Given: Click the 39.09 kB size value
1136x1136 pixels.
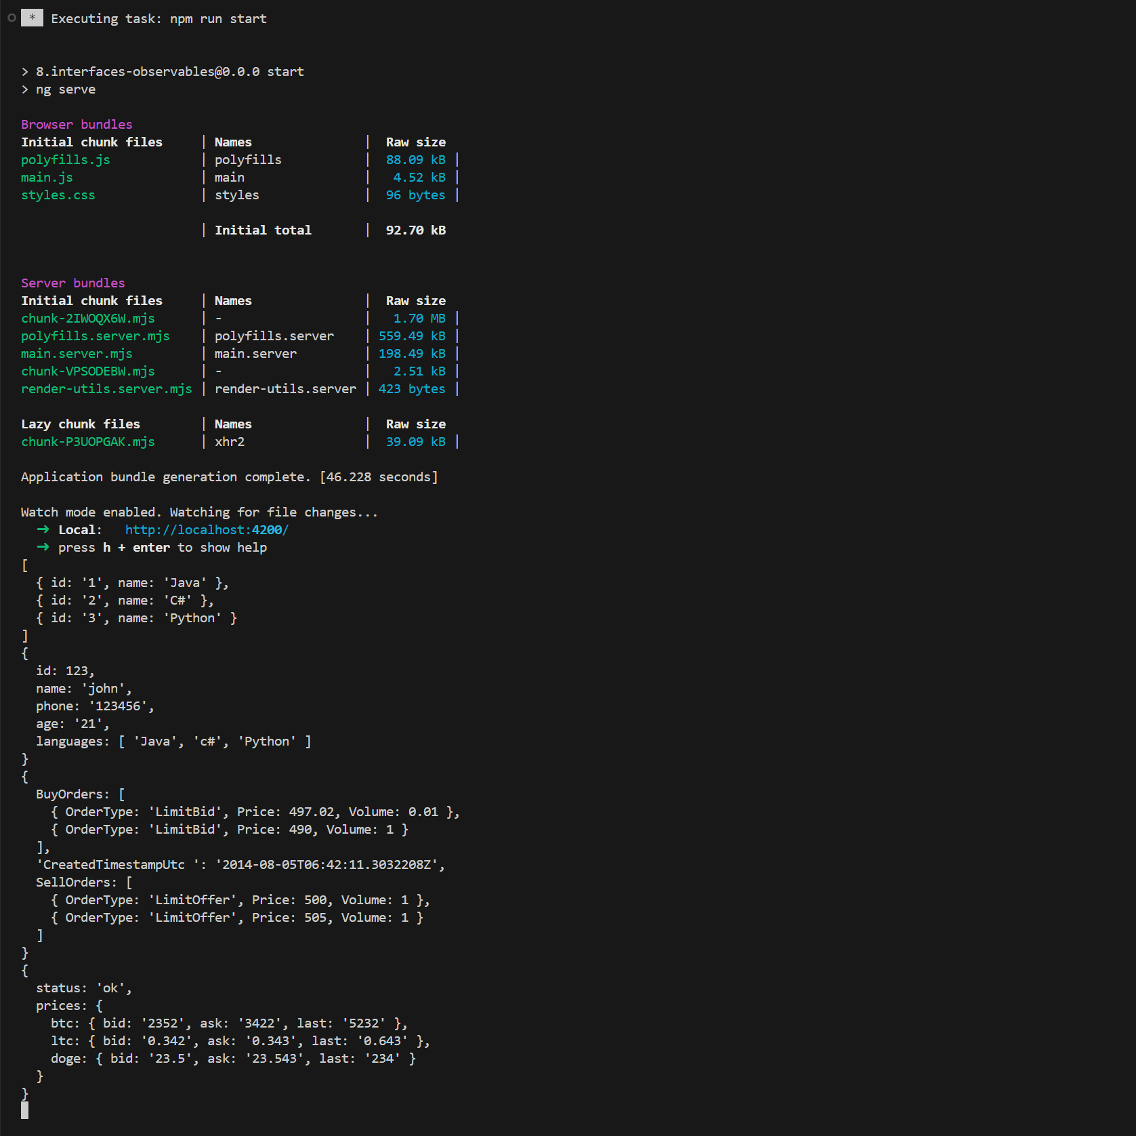Looking at the screenshot, I should pyautogui.click(x=416, y=442).
